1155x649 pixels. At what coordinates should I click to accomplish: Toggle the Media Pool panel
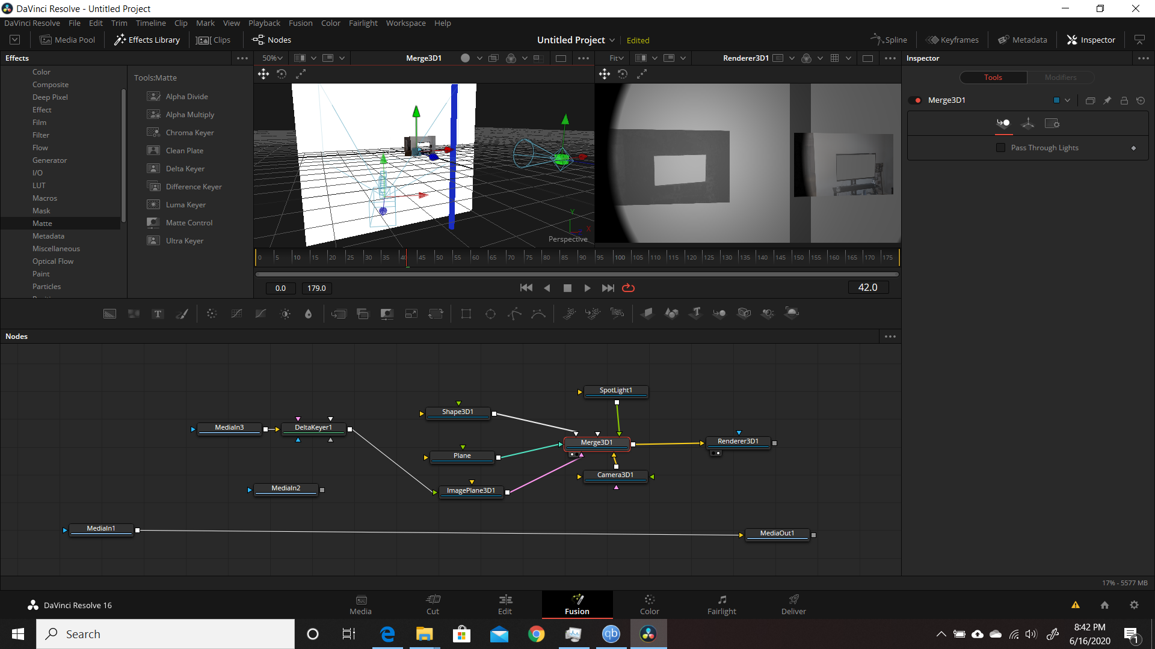67,40
